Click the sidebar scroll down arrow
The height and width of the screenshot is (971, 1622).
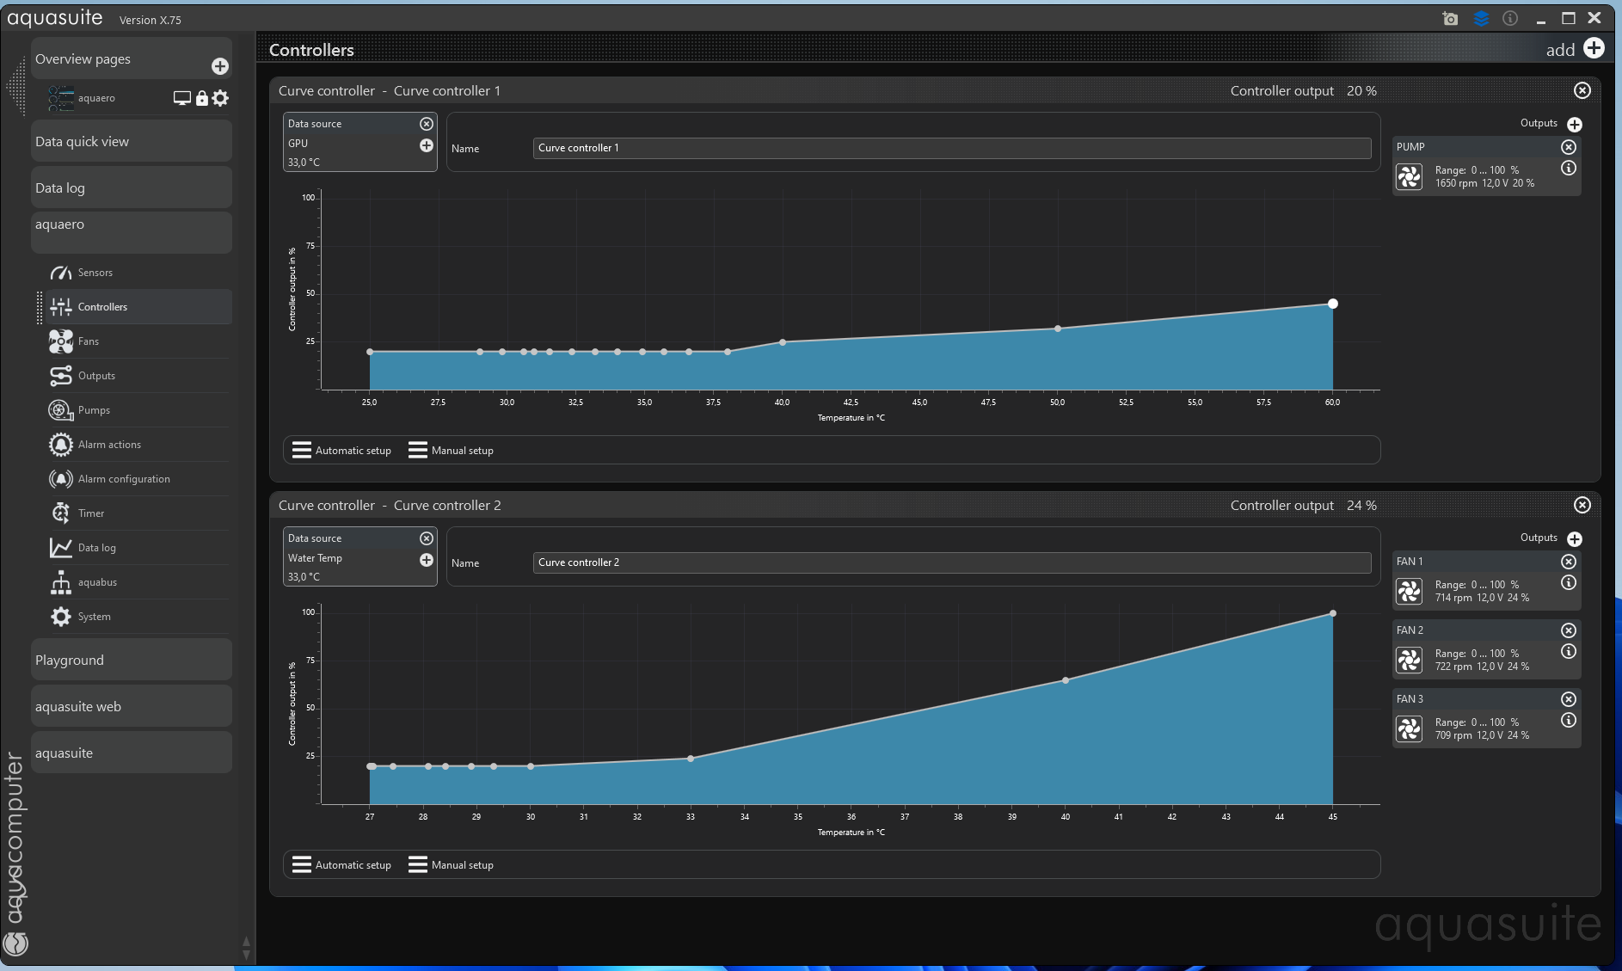(x=247, y=954)
